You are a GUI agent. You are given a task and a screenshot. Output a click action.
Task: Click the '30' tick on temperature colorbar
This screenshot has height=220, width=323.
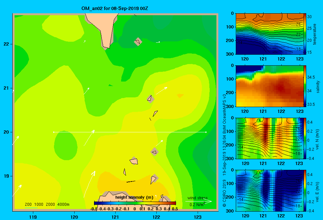(x=309, y=17)
